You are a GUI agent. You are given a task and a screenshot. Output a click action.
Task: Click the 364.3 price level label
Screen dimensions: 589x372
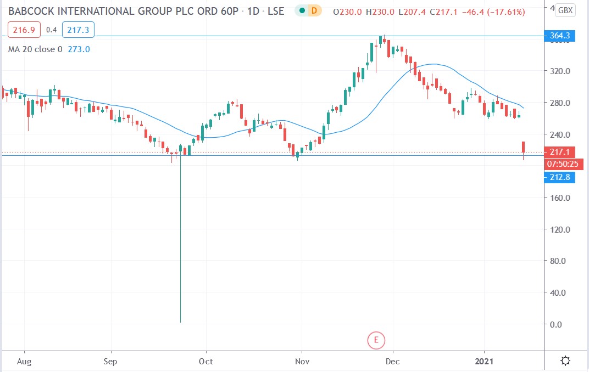click(560, 36)
